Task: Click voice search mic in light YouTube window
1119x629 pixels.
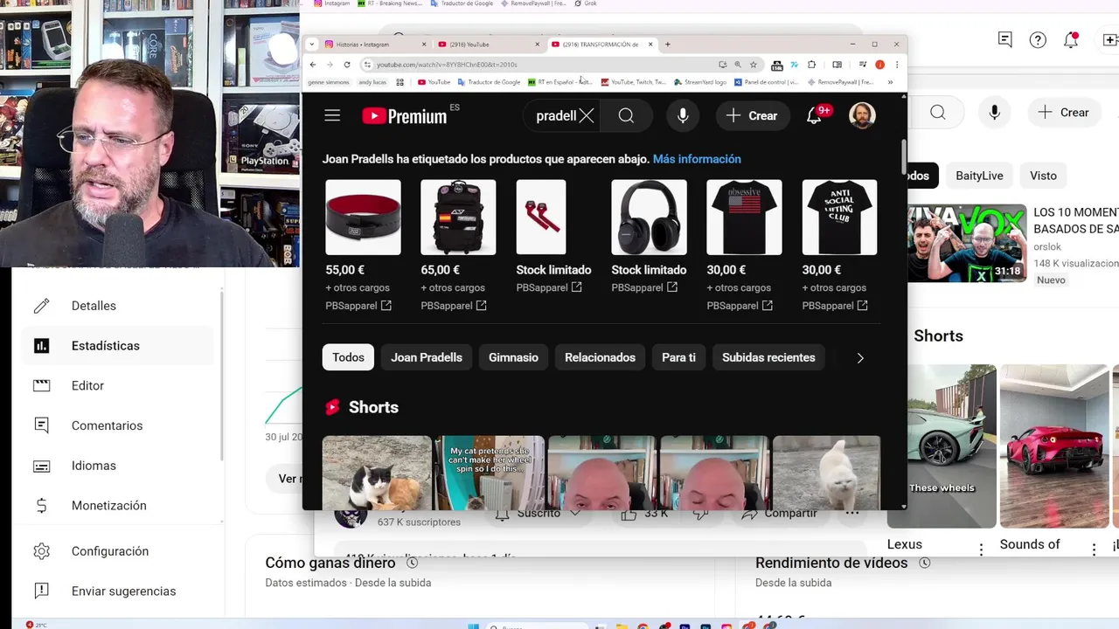Action: pos(995,112)
